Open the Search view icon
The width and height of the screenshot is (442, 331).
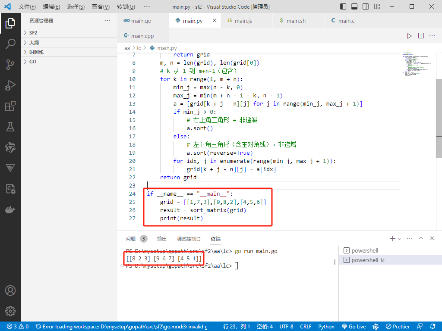click(10, 44)
